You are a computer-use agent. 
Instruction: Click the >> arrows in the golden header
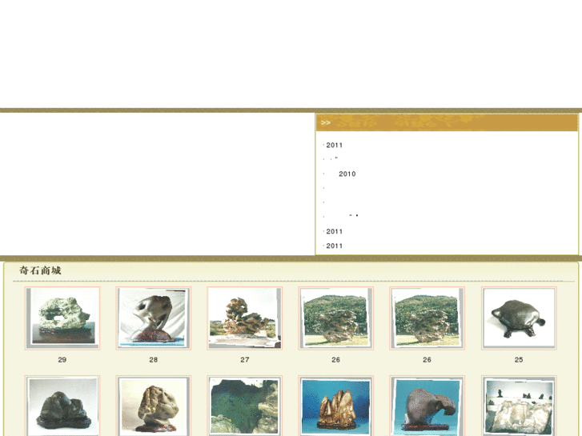(x=326, y=122)
